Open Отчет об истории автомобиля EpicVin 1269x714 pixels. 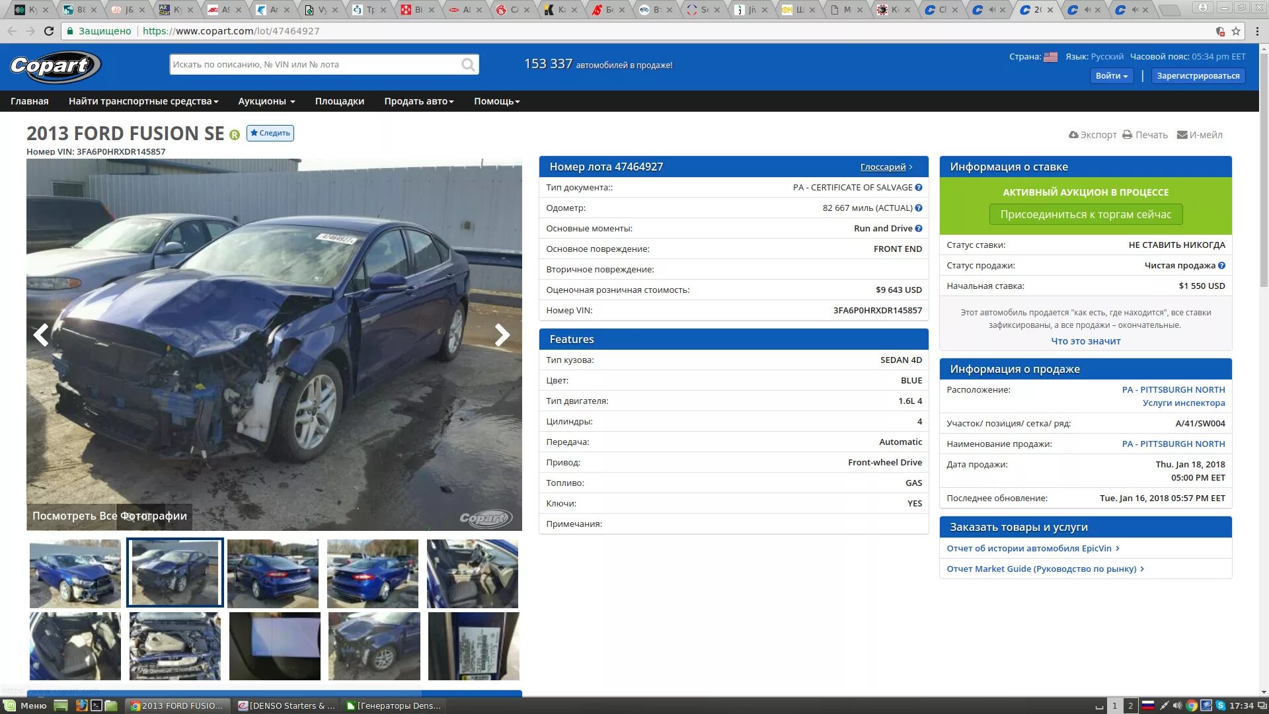(x=1032, y=549)
